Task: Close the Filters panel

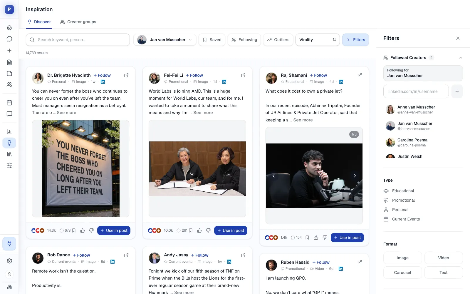Action: tap(458, 38)
